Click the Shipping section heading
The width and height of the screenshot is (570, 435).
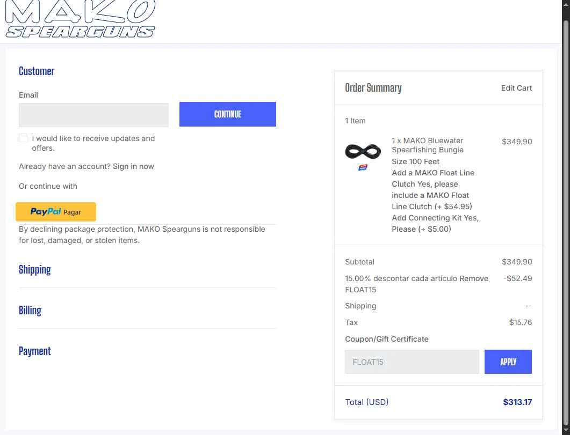tap(35, 270)
